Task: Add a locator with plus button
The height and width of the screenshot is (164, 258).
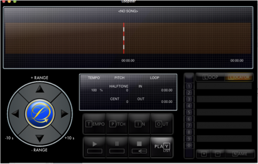Action: [x=204, y=154]
